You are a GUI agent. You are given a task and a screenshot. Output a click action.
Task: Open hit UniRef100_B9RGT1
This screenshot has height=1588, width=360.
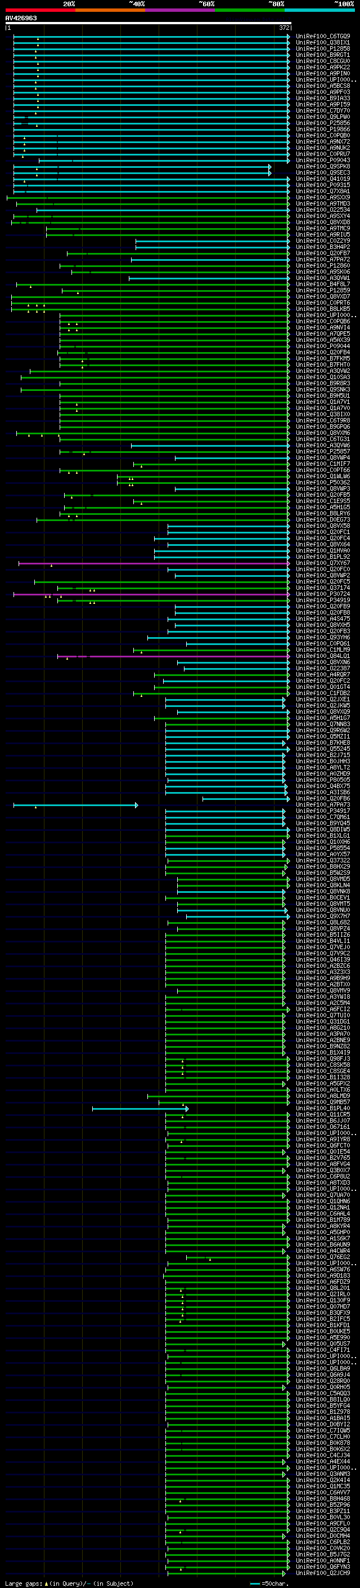(x=322, y=55)
